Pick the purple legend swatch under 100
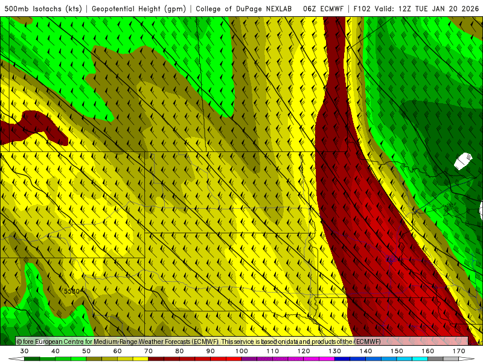The width and height of the screenshot is (483, 362). coord(249,359)
